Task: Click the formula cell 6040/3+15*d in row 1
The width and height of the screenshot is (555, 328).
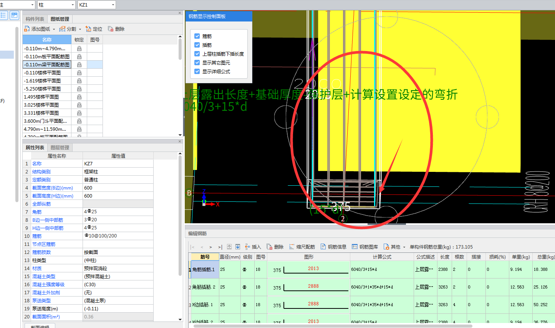Action: 382,270
